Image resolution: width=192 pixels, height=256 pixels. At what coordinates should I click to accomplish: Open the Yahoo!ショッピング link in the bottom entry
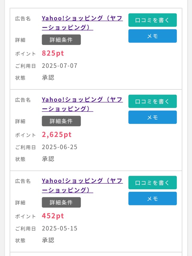pyautogui.click(x=82, y=181)
